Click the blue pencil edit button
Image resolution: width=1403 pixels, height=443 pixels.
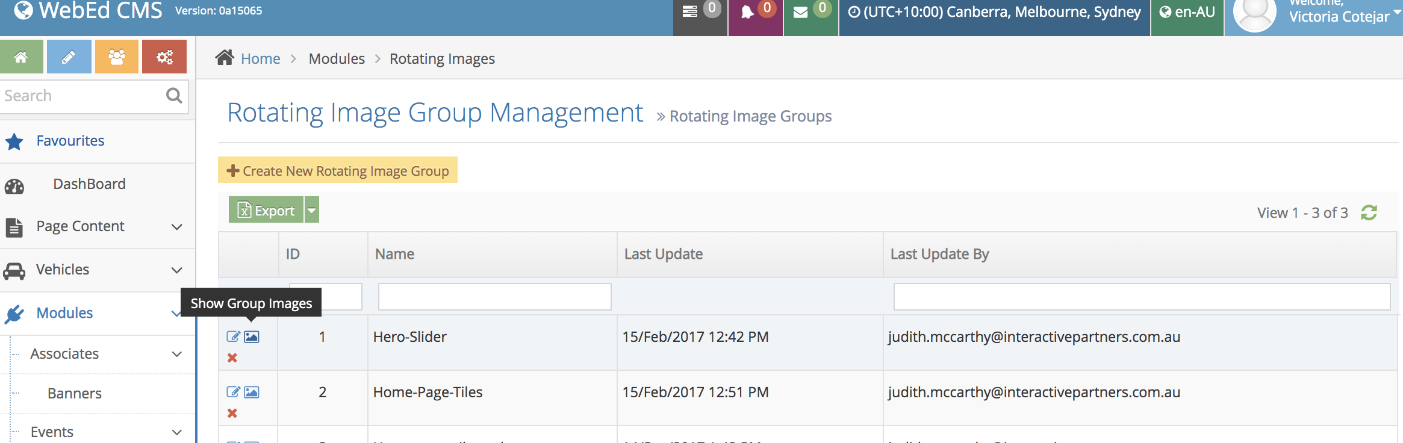coord(69,57)
